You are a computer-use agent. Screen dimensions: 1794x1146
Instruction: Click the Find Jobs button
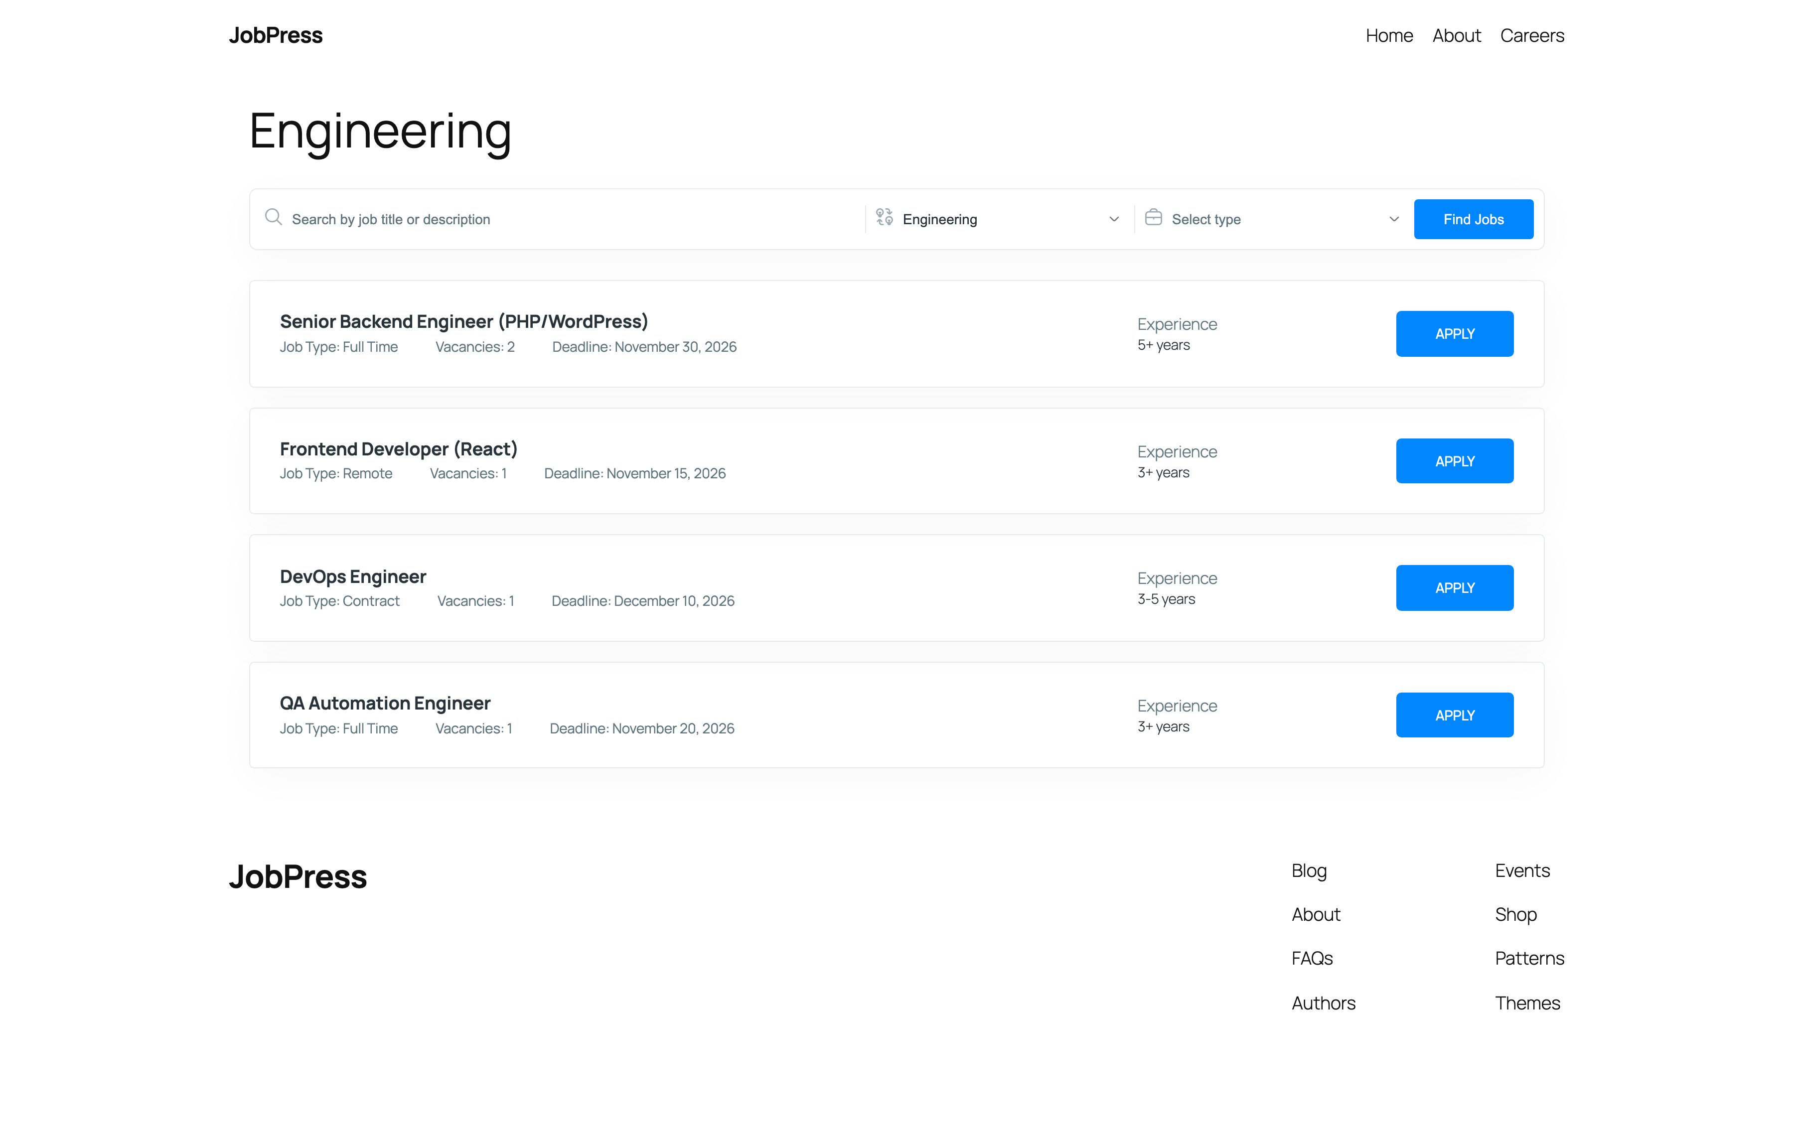pyautogui.click(x=1473, y=219)
